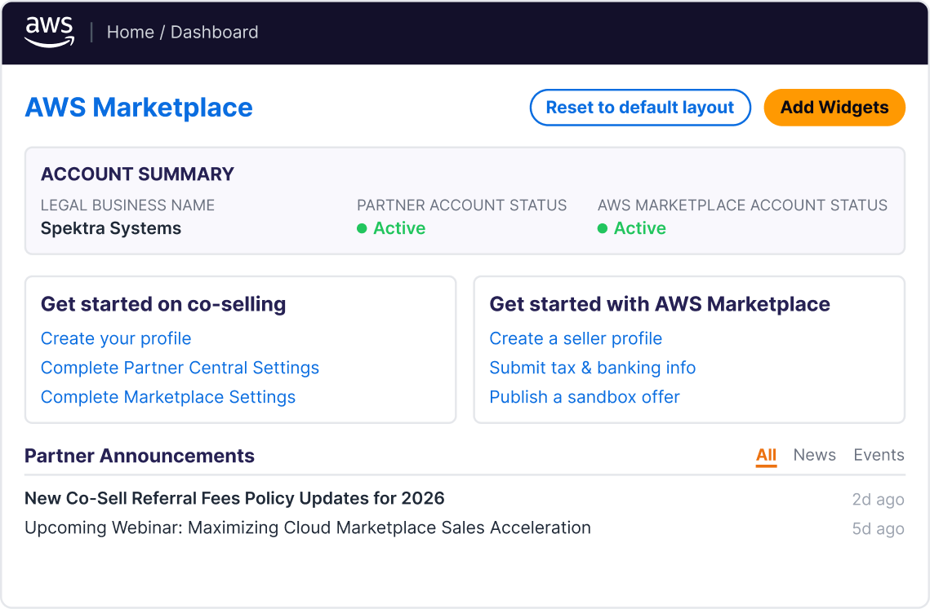Image resolution: width=930 pixels, height=609 pixels.
Task: Switch to the Events tab
Action: [879, 455]
